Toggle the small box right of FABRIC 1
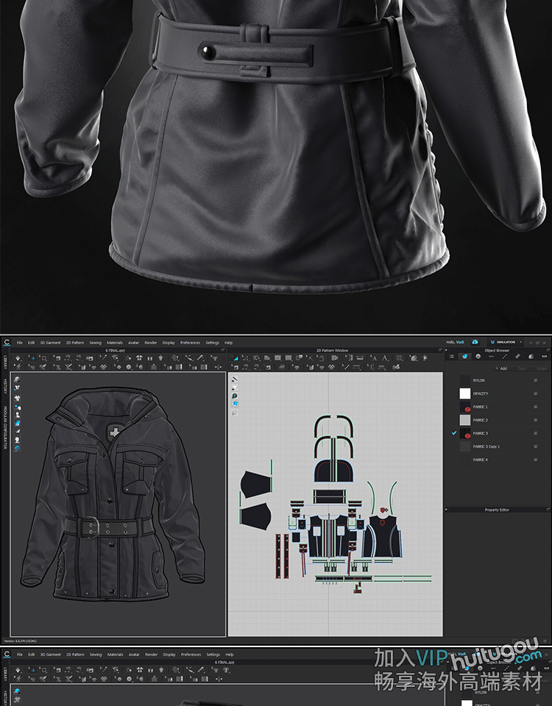This screenshot has width=552, height=706. click(x=536, y=407)
